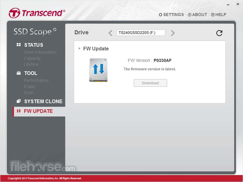The height and width of the screenshot is (182, 243).
Task: Open the ABOUT dialog
Action: pos(197,15)
